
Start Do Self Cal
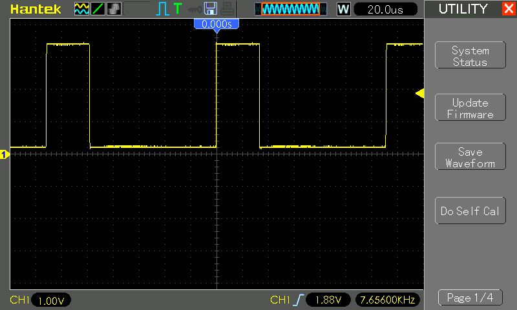click(x=470, y=211)
